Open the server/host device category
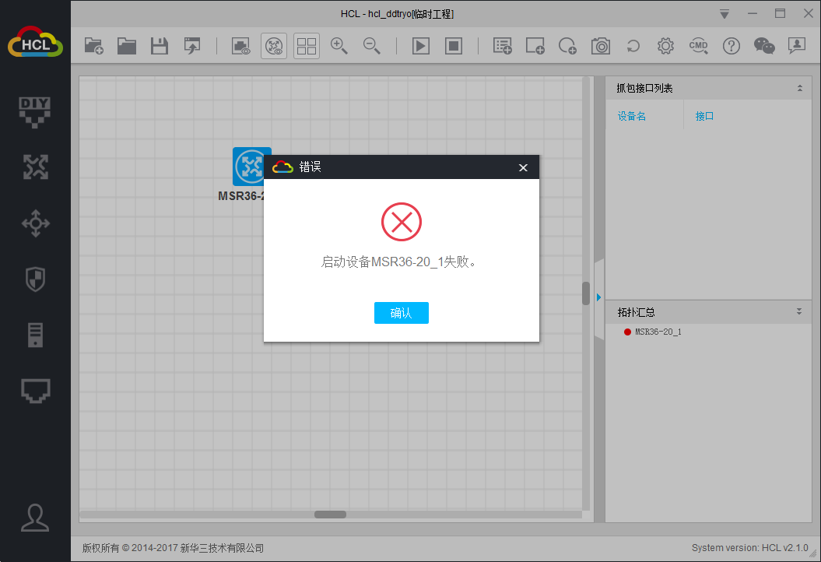 [x=35, y=335]
